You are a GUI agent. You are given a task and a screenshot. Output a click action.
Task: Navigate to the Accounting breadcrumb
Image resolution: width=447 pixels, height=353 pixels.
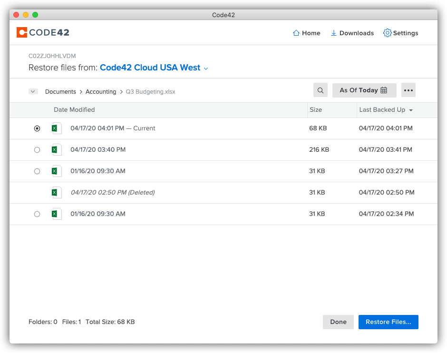101,91
